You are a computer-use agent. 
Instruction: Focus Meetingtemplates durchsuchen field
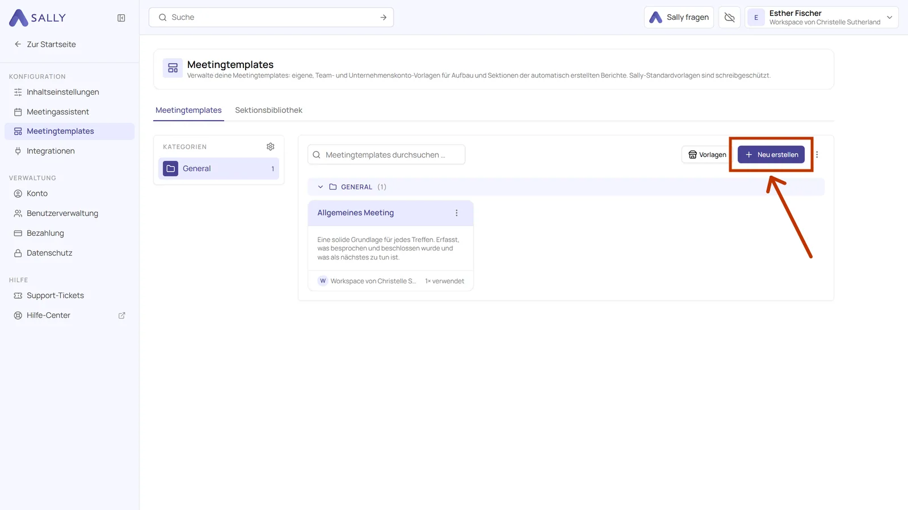pyautogui.click(x=386, y=155)
